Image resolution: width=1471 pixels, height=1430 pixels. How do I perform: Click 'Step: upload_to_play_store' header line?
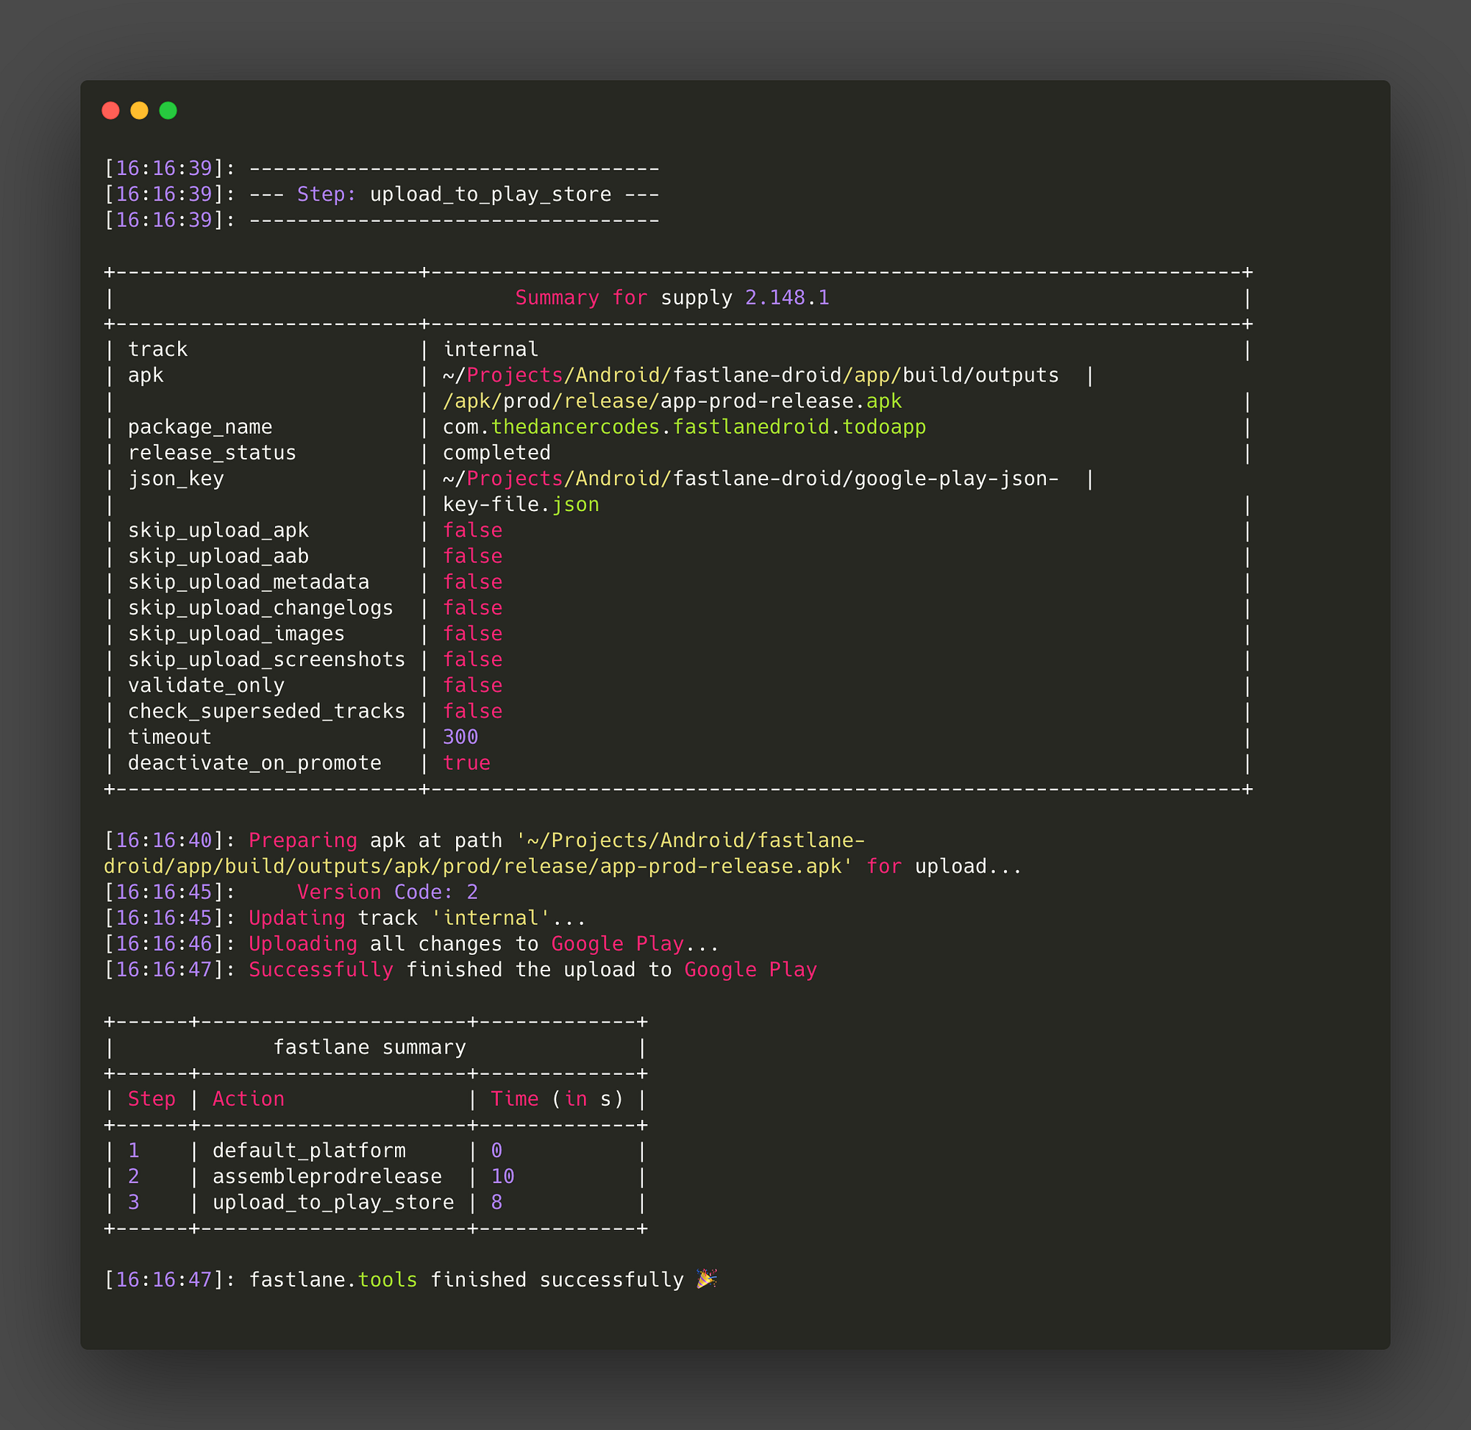coord(454,195)
